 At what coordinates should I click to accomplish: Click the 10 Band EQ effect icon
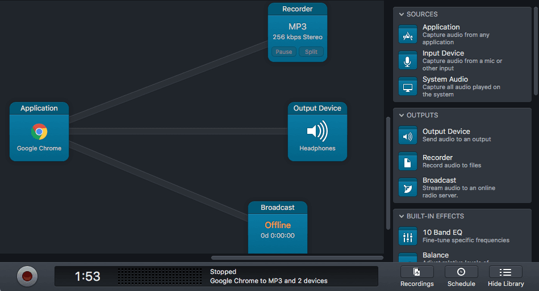pyautogui.click(x=408, y=237)
